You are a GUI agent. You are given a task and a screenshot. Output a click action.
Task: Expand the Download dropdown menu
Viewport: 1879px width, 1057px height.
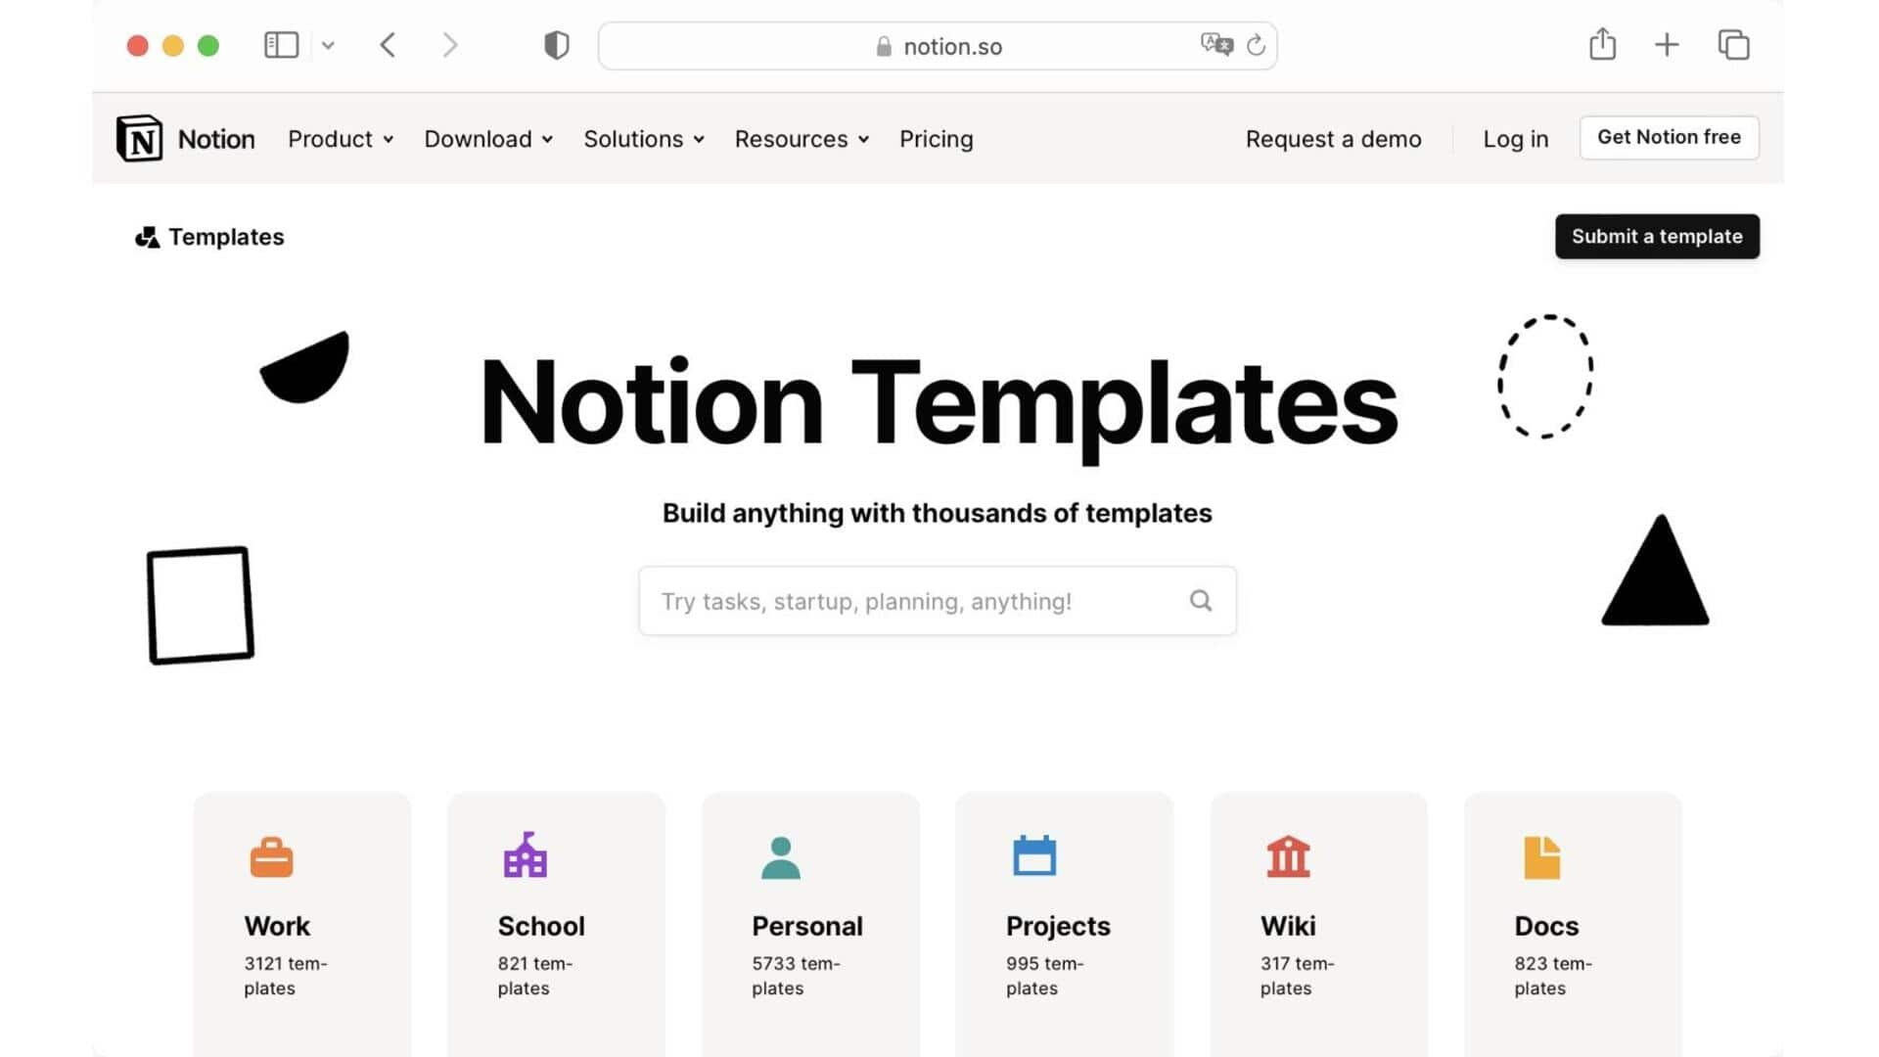[x=487, y=138]
